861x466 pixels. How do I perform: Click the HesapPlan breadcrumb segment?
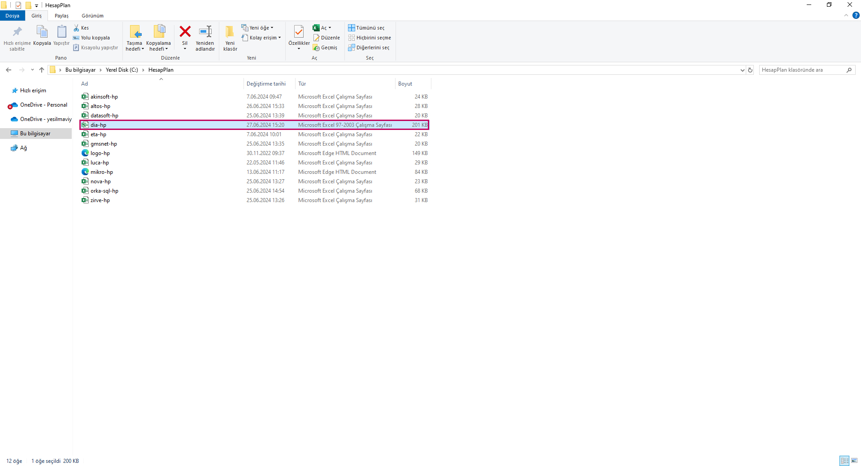pyautogui.click(x=161, y=70)
